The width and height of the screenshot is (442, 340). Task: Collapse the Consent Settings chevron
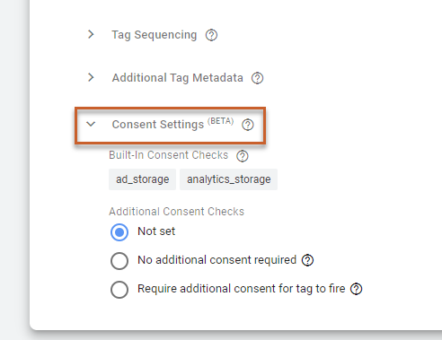coord(91,124)
